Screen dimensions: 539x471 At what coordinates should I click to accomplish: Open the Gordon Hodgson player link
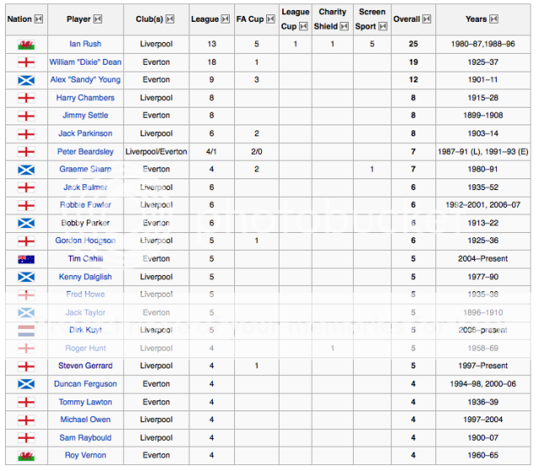point(85,241)
